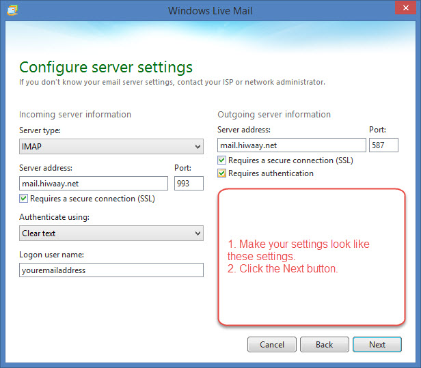421x368 pixels.
Task: Click the Outgoing server information label
Action: coord(274,115)
